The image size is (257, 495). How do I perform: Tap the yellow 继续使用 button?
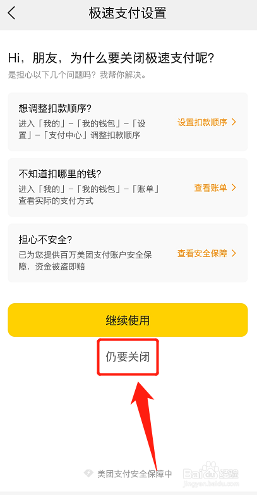pos(128,320)
